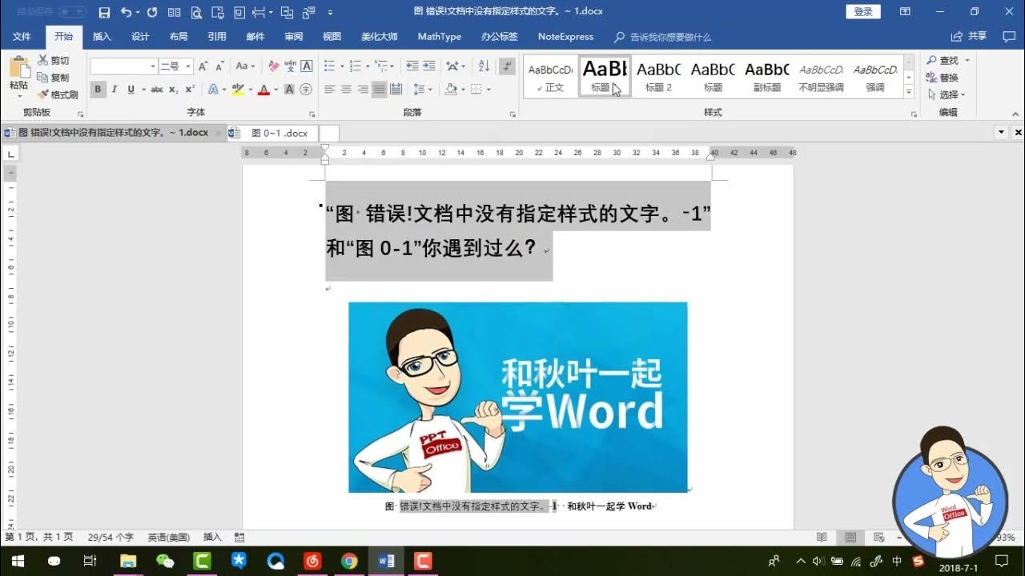The image size is (1025, 576).
Task: Switch to the NoteExpress tab
Action: click(565, 37)
